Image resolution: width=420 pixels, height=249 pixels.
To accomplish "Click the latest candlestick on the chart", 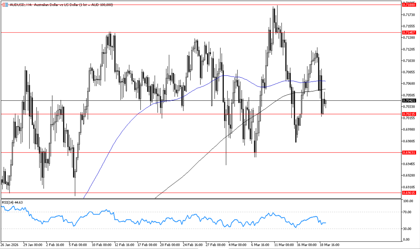I will coord(326,103).
